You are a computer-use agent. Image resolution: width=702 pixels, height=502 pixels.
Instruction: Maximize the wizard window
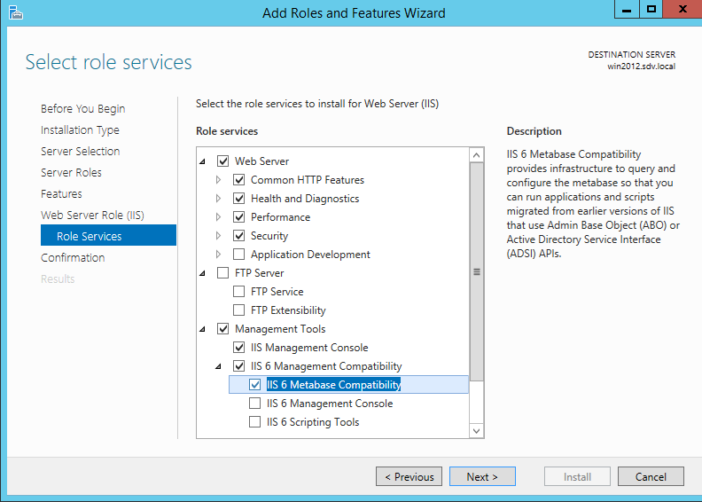(x=651, y=10)
